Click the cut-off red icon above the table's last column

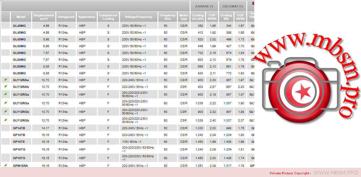[253, 3]
